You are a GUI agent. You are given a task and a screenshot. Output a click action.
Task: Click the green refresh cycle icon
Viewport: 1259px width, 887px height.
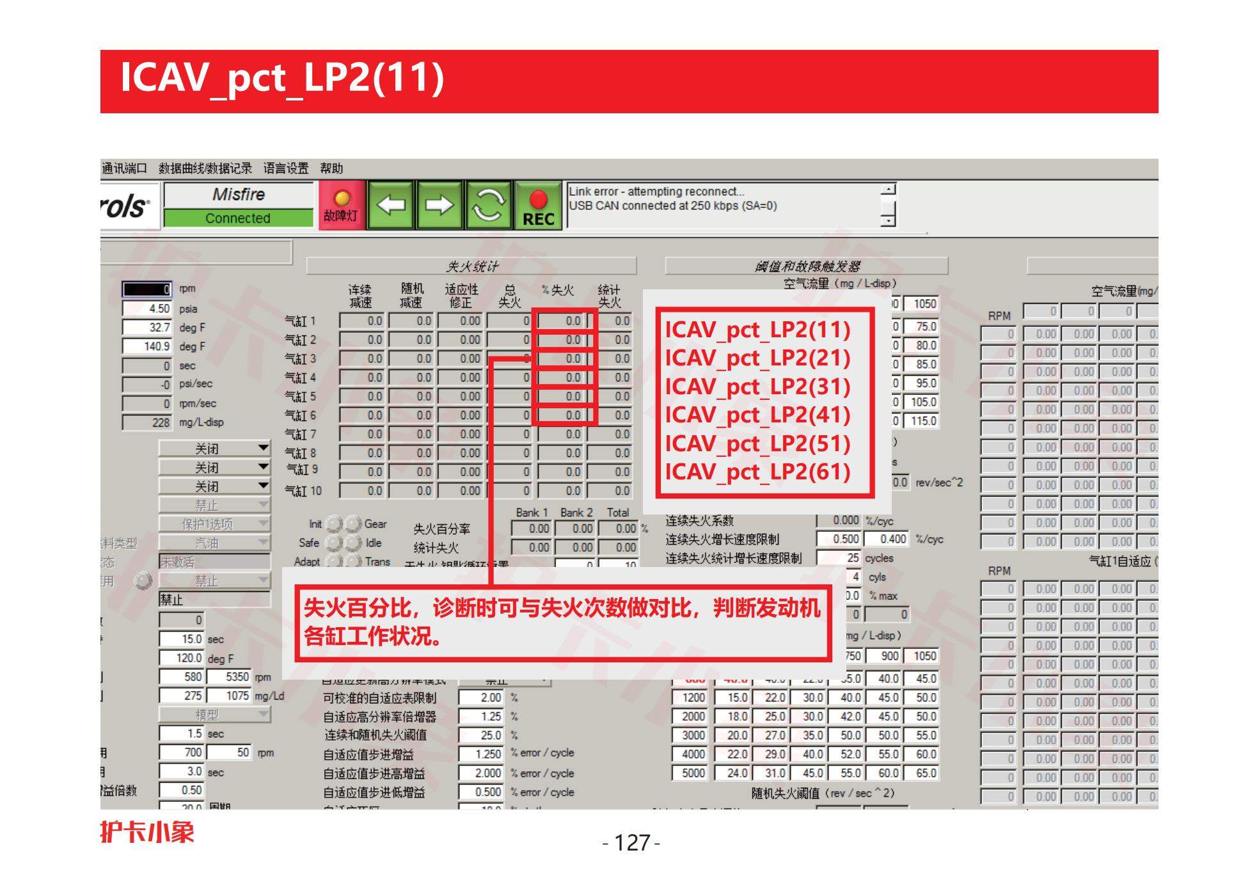pyautogui.click(x=488, y=205)
